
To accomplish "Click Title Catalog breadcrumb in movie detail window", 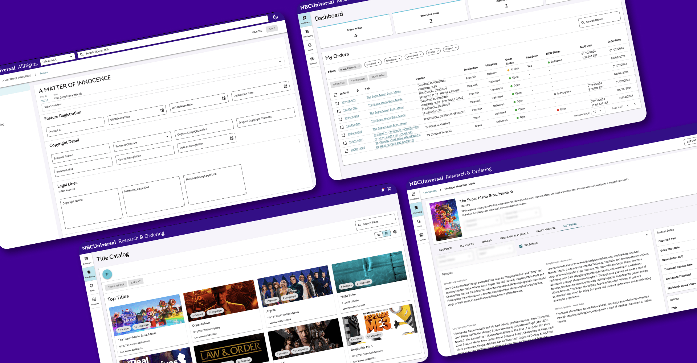I will coord(430,192).
